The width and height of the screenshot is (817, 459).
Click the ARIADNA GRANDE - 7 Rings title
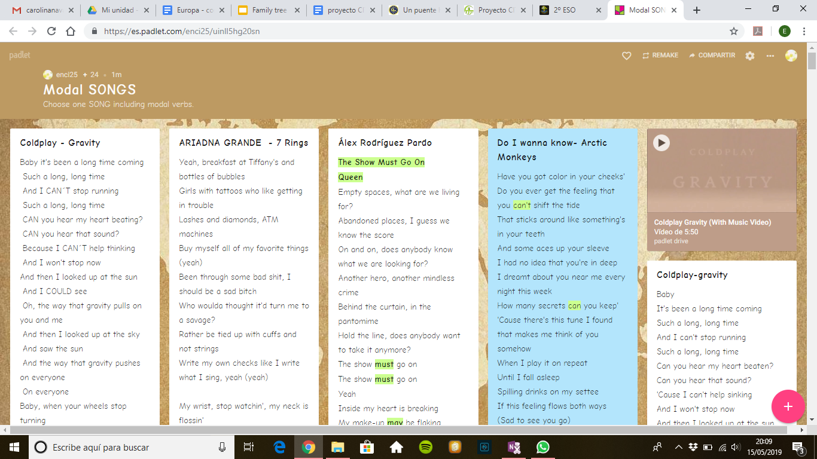243,143
